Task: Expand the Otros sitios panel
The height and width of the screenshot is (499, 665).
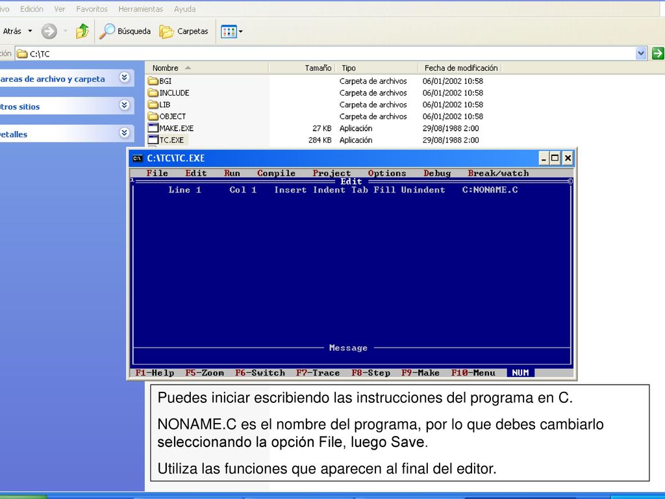Action: pos(124,105)
